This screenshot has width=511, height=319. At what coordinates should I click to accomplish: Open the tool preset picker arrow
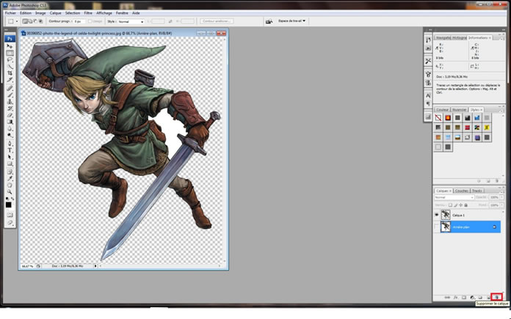[17, 21]
